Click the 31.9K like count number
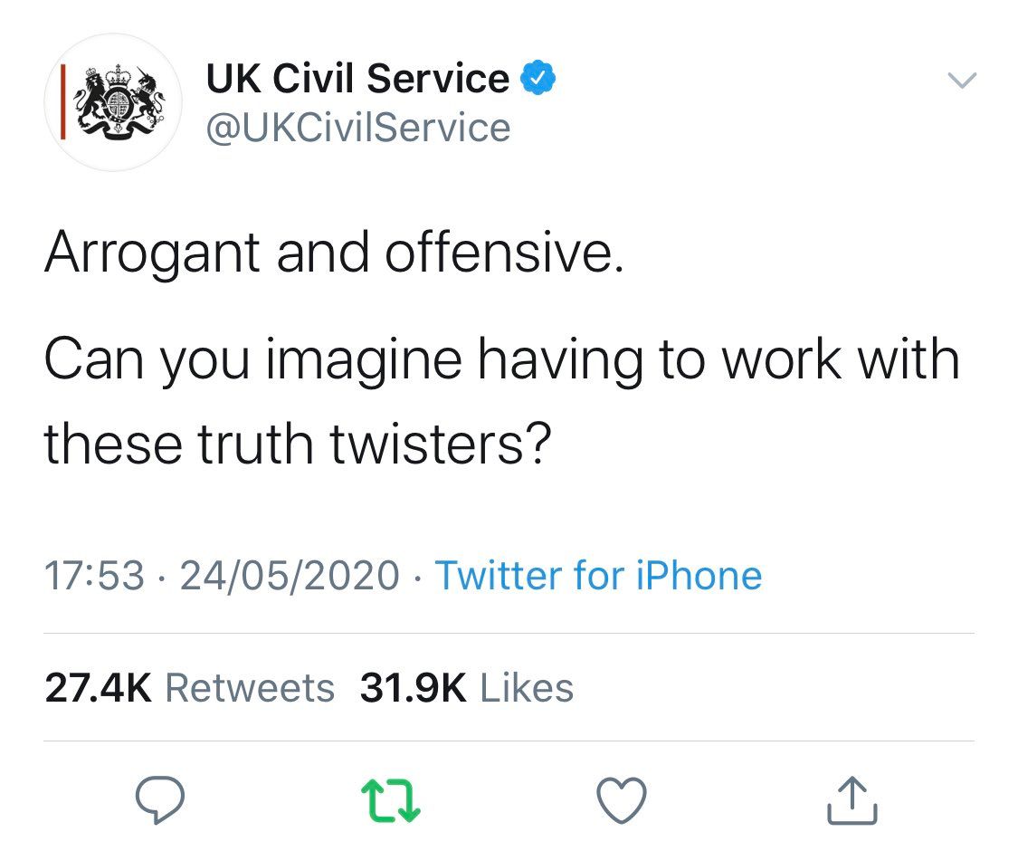Viewport: 1018px width, 851px height. [x=414, y=688]
